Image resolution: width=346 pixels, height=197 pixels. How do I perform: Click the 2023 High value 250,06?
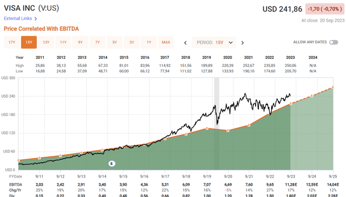(x=290, y=66)
